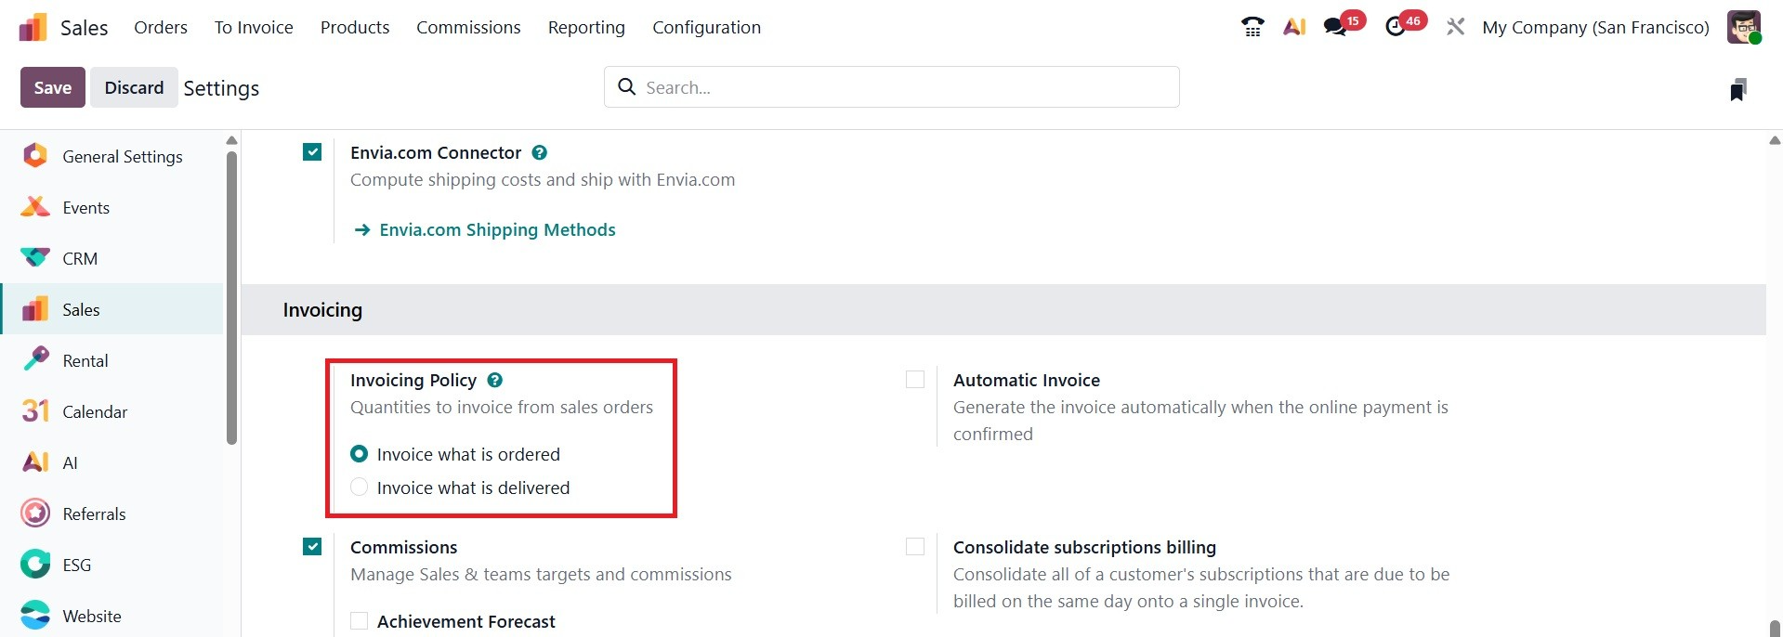This screenshot has height=637, width=1783.
Task: Click the bookmark icon below the avatar
Action: tap(1738, 89)
